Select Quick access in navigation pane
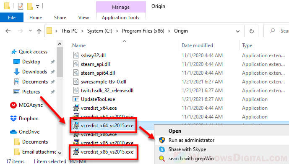 pos(33,52)
